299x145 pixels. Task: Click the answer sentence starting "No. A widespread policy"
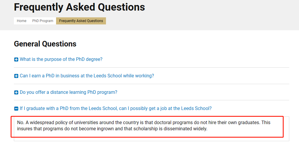point(118,123)
